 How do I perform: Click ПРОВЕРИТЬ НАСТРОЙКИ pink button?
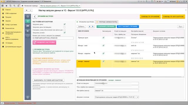(44, 43)
